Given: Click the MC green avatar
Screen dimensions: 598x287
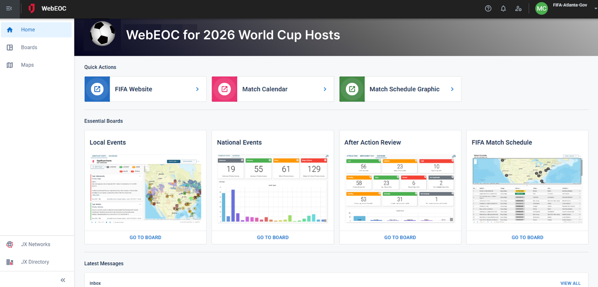Looking at the screenshot, I should click(x=541, y=8).
